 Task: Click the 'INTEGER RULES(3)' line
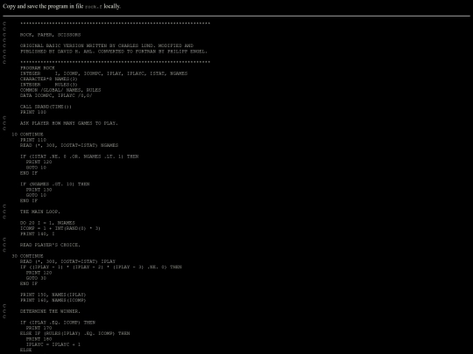49,85
